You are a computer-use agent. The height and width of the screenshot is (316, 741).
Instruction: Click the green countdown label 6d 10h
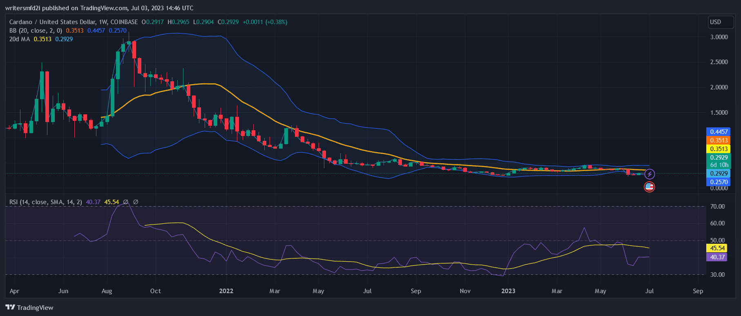click(718, 165)
